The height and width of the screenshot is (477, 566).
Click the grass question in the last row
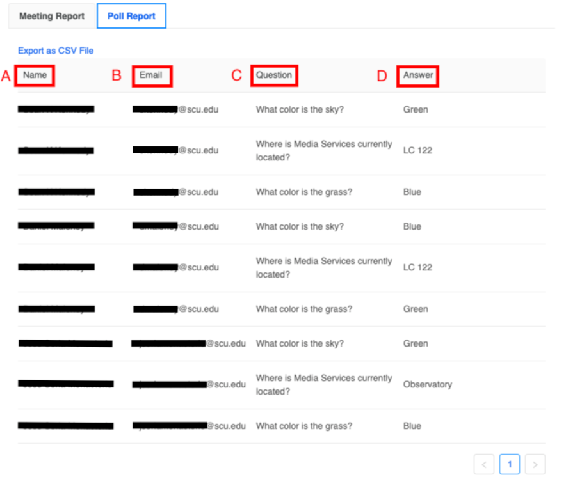(x=303, y=426)
